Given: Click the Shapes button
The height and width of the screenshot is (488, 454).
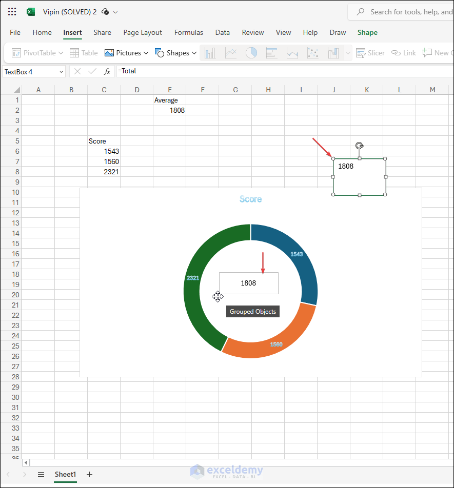Looking at the screenshot, I should [x=172, y=53].
